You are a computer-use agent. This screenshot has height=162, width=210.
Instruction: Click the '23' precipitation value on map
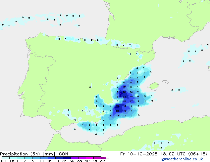coord(124,97)
